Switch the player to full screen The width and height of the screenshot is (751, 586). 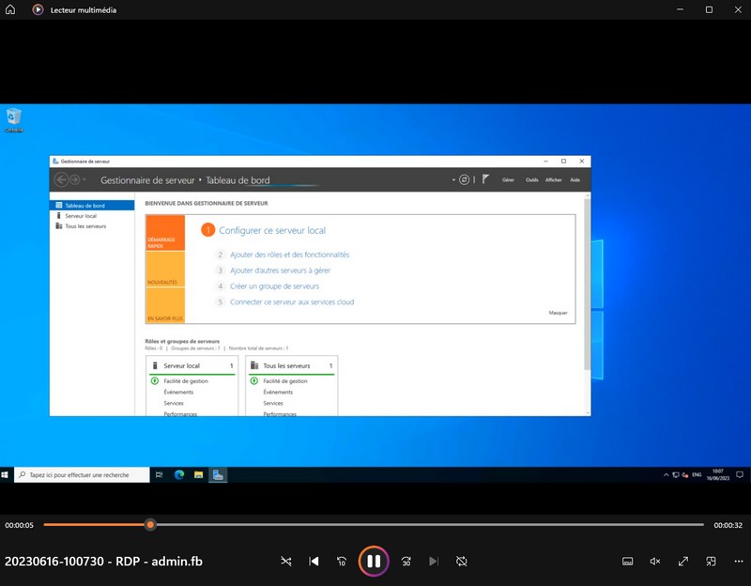coord(683,562)
